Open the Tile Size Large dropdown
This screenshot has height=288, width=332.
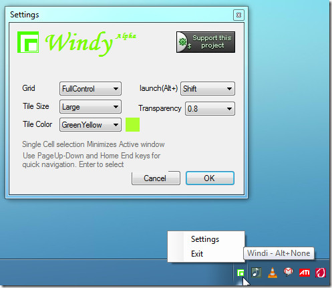coord(90,107)
